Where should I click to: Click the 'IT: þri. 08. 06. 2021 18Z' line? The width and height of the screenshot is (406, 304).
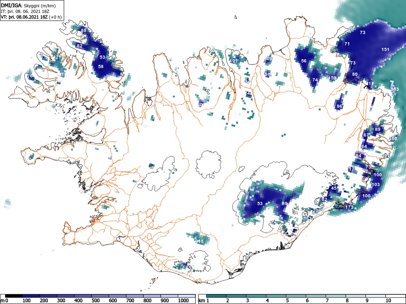click(x=25, y=11)
